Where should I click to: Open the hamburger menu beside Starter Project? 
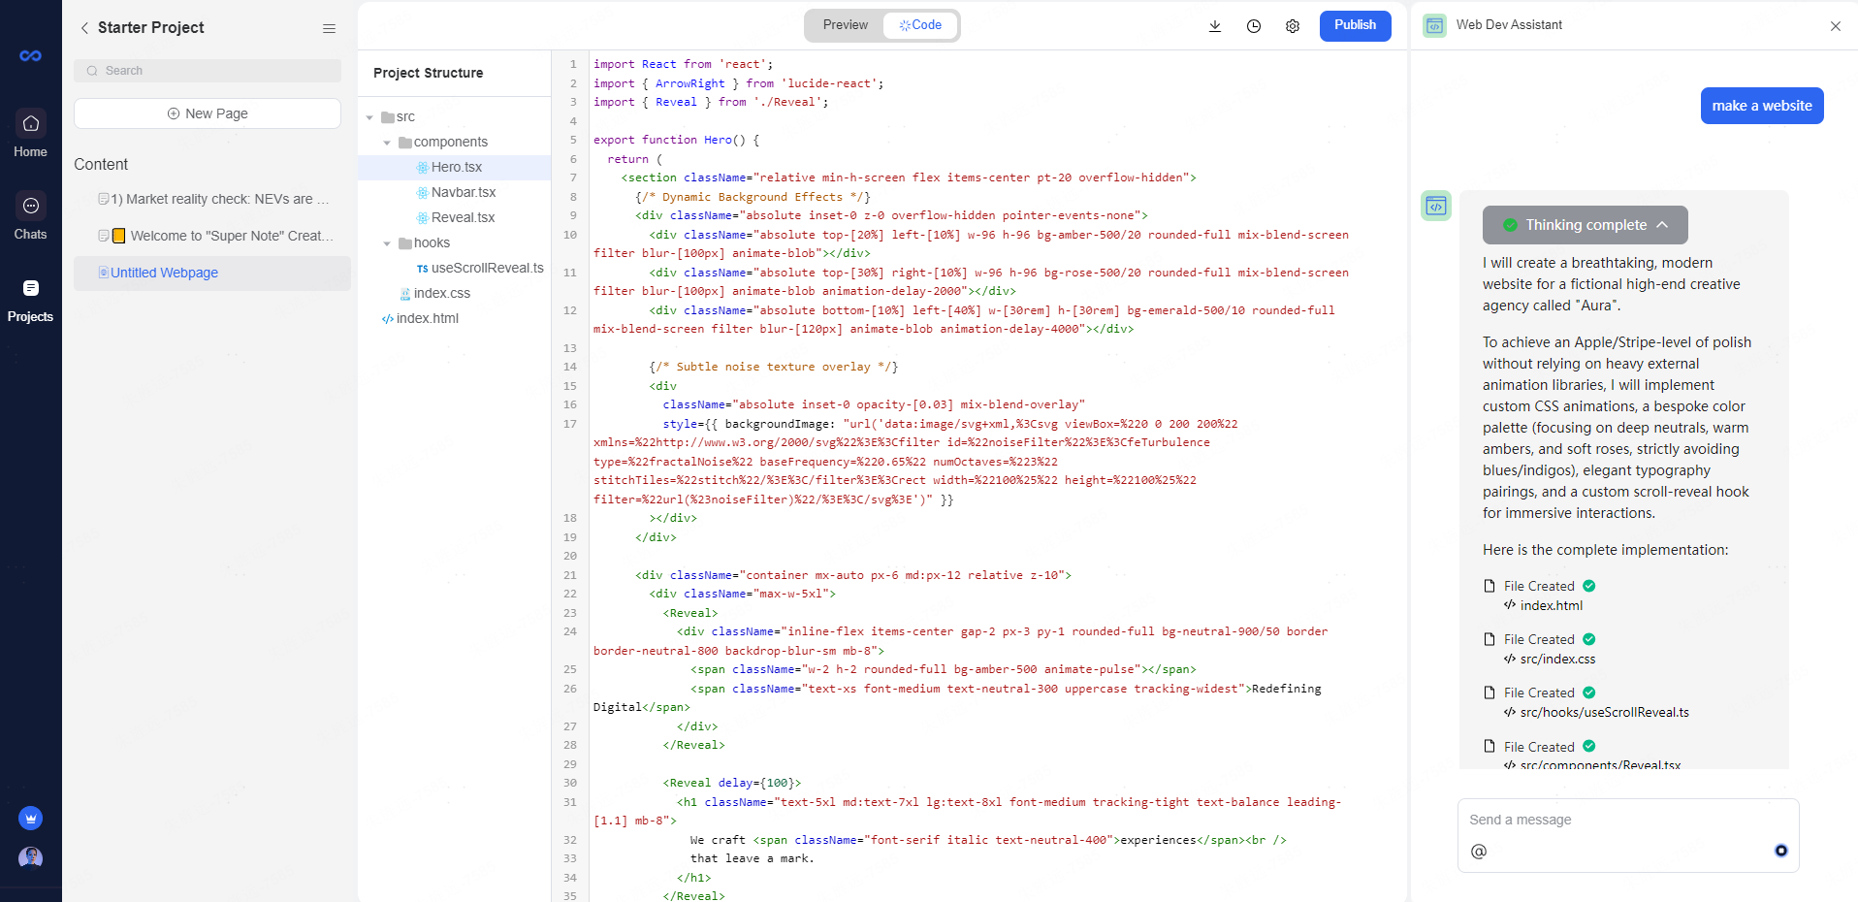coord(329,28)
